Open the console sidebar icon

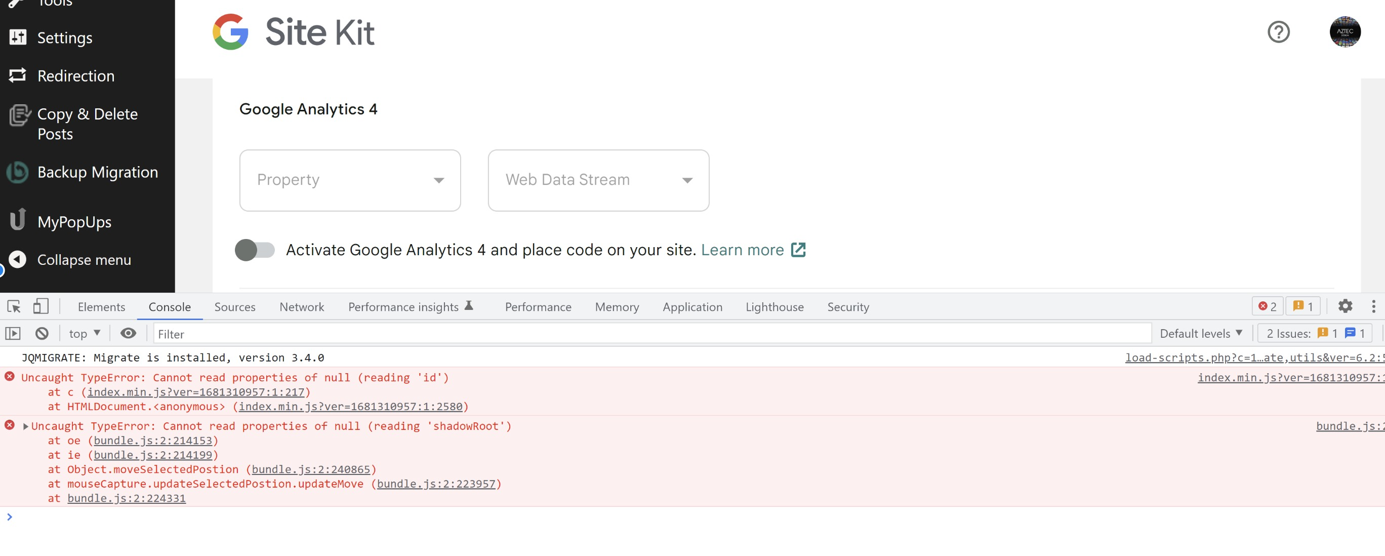coord(14,333)
